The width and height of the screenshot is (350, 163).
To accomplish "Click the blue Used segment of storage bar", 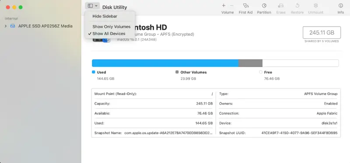I will (165, 63).
